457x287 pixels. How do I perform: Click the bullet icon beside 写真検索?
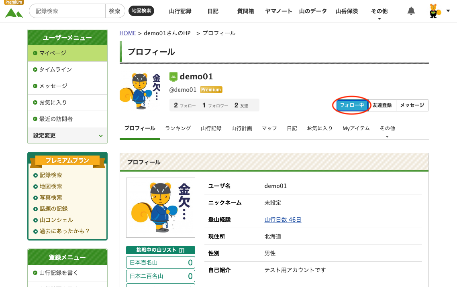(x=35, y=198)
